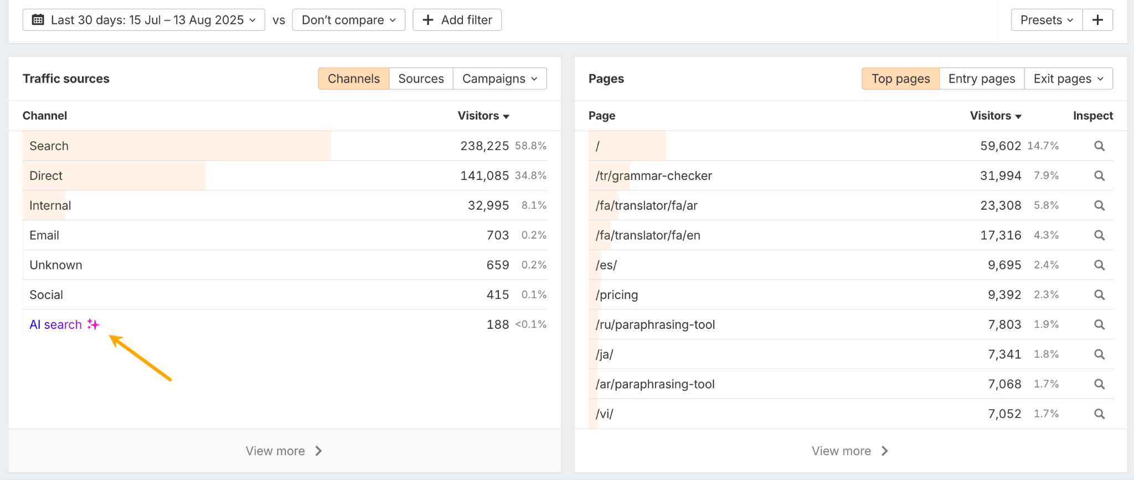Switch to the Sources tab

point(421,79)
